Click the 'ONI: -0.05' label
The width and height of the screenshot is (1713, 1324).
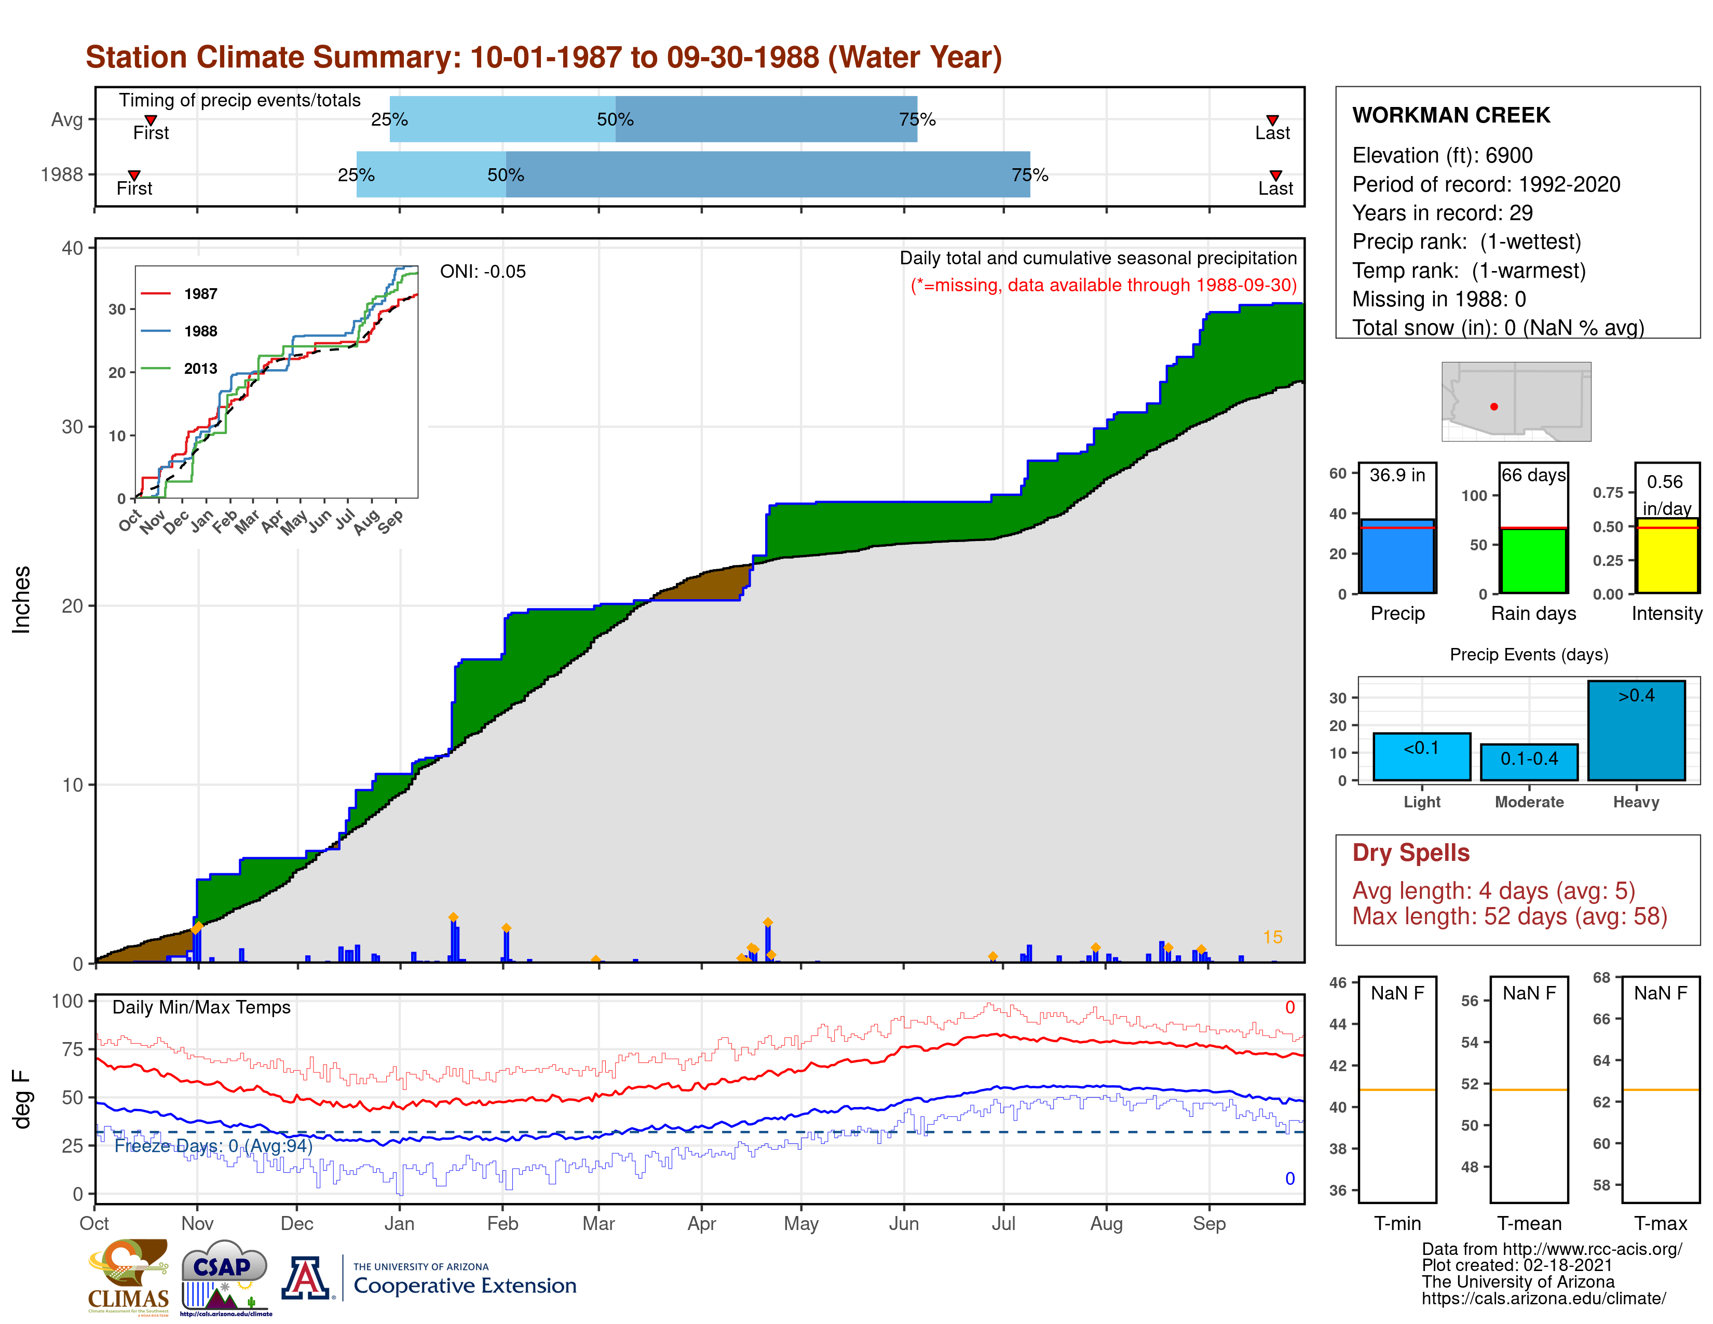point(483,272)
